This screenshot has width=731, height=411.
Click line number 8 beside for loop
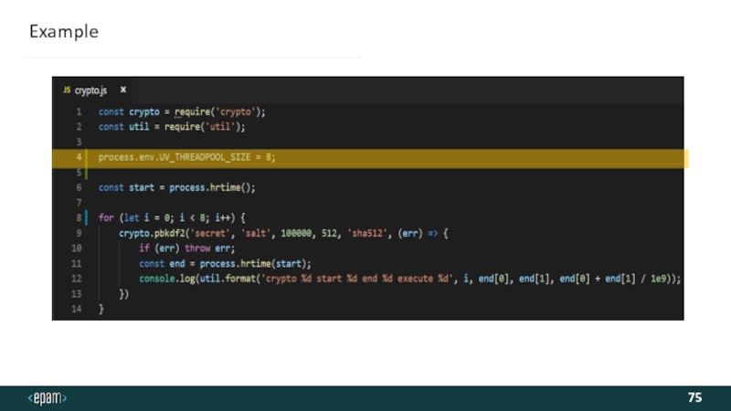point(79,219)
